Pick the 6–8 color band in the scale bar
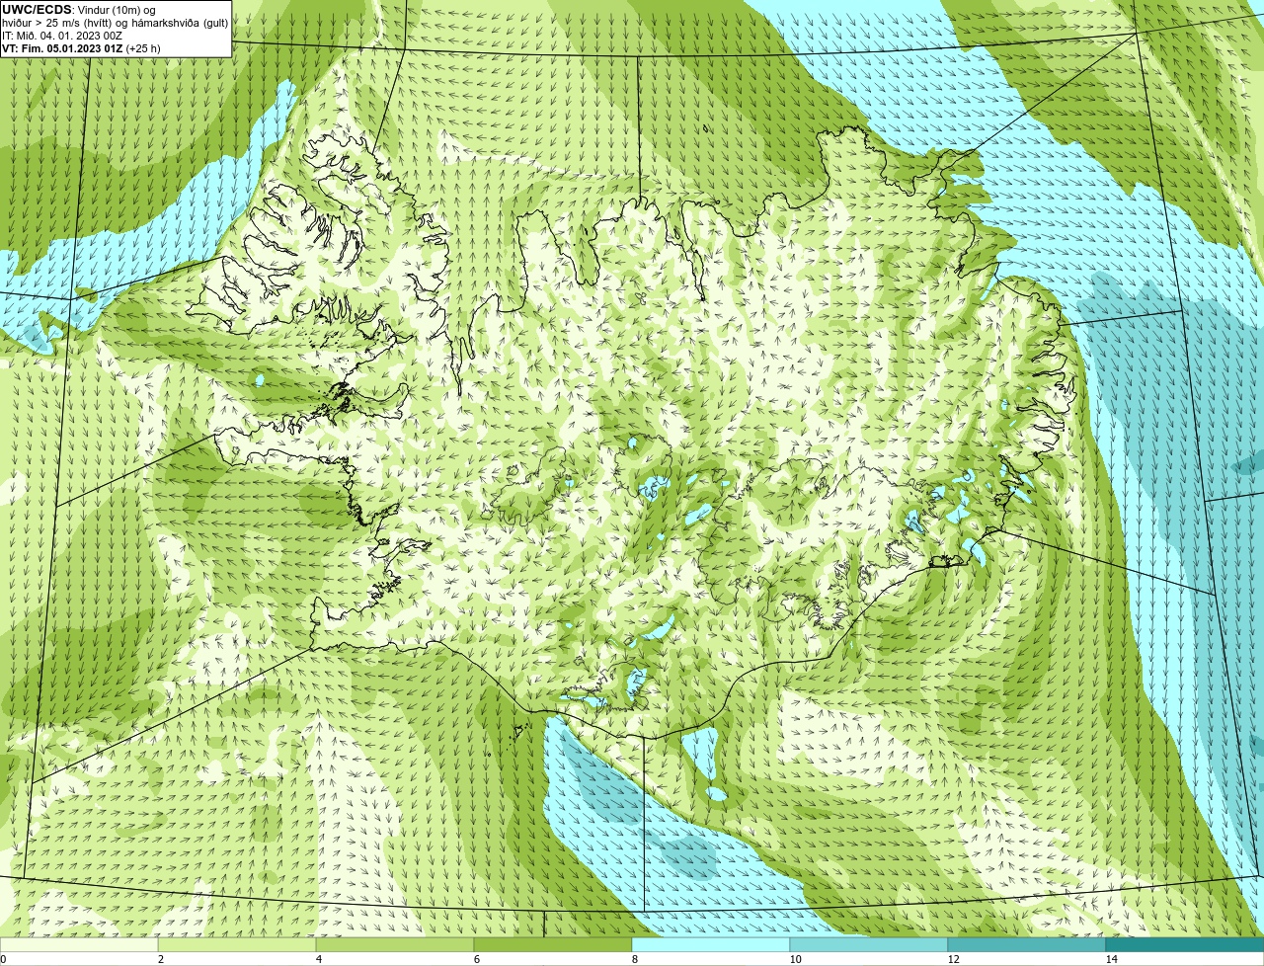Viewport: 1264px width, 966px height. pyautogui.click(x=553, y=944)
